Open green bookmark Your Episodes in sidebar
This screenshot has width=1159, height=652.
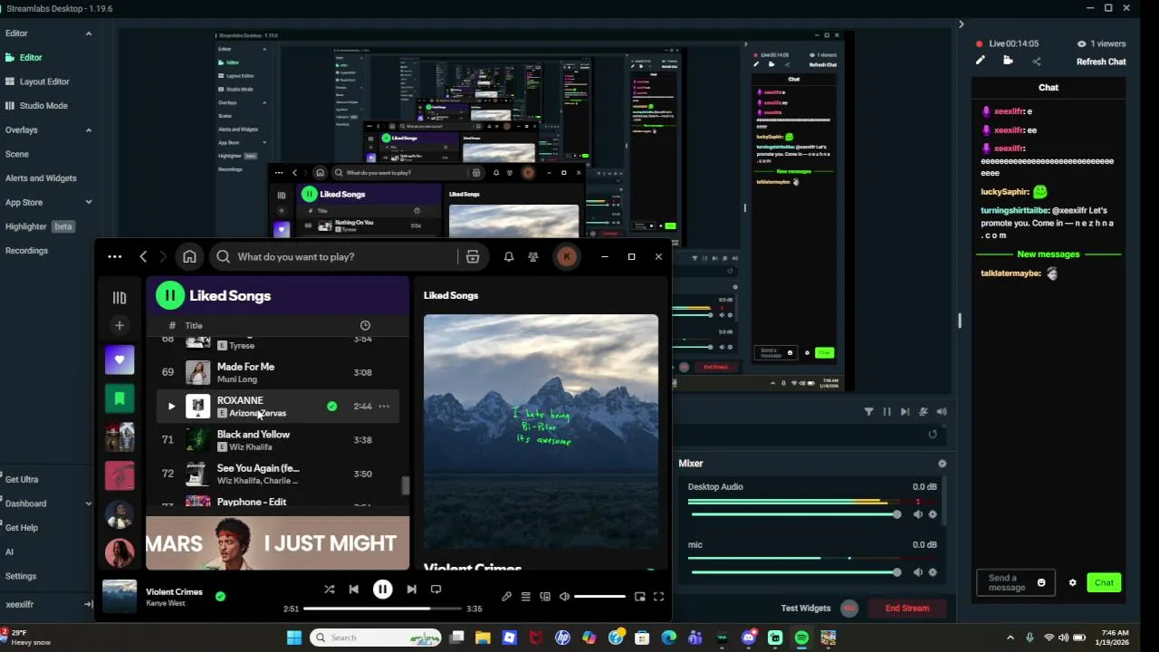coord(120,398)
